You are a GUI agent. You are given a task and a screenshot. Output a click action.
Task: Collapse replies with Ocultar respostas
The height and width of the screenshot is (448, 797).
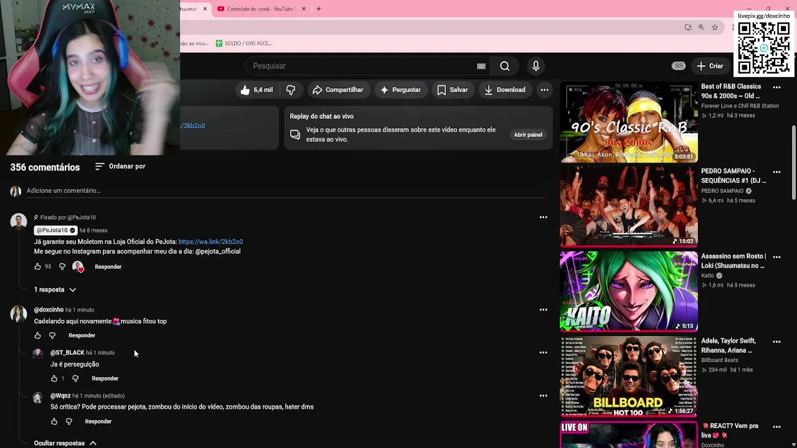(x=65, y=443)
